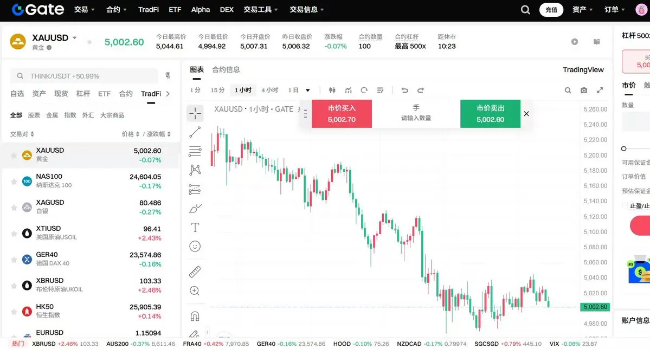Expand the 交易工具 header menu

(x=261, y=10)
